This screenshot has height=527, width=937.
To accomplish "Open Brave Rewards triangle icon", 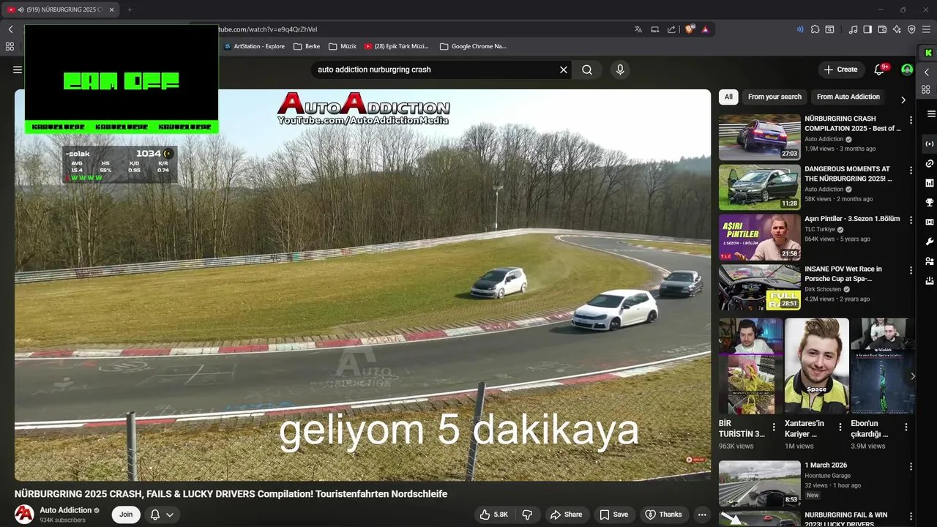I will (705, 29).
